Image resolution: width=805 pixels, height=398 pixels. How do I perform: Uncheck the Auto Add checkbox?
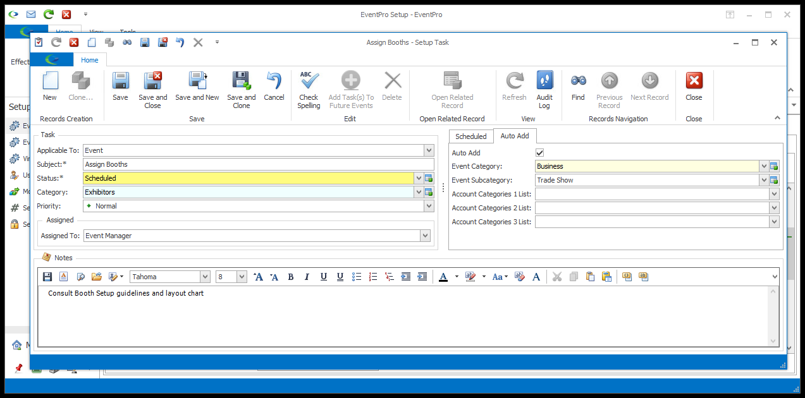coord(539,153)
